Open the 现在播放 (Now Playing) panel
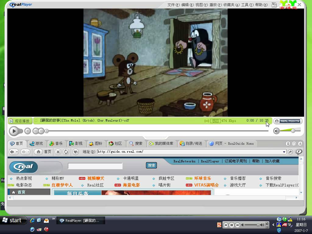The image size is (312, 234). 20,121
